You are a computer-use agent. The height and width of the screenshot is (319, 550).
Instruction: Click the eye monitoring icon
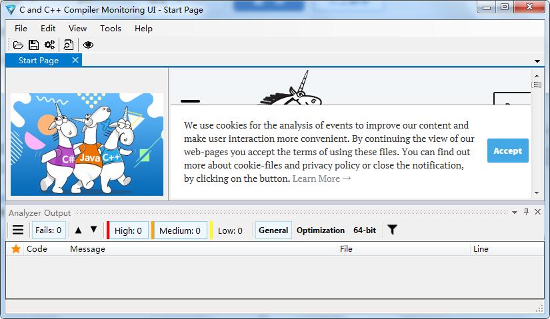[88, 45]
